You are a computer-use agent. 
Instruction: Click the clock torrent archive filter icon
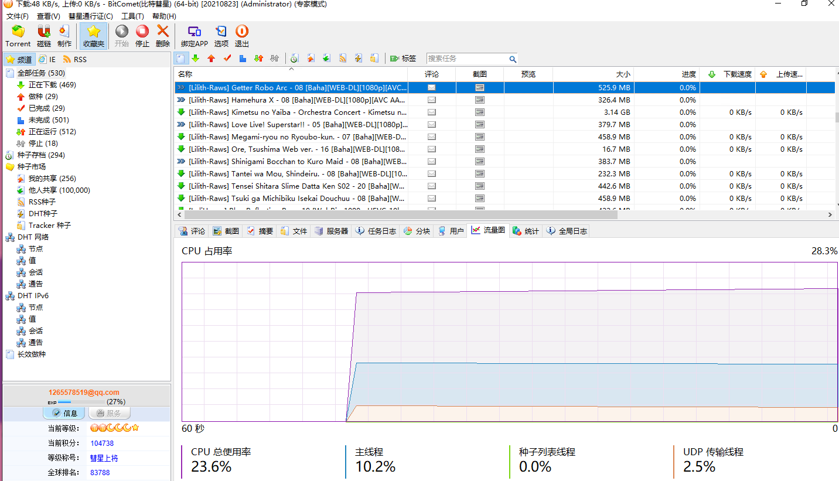(x=295, y=59)
